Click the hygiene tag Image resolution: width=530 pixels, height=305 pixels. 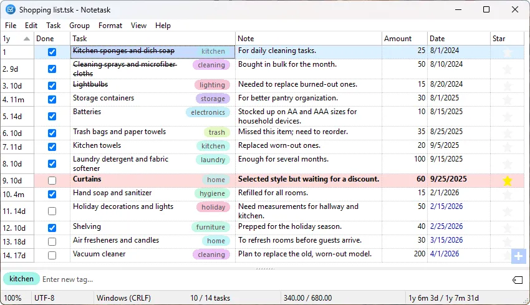tap(212, 193)
